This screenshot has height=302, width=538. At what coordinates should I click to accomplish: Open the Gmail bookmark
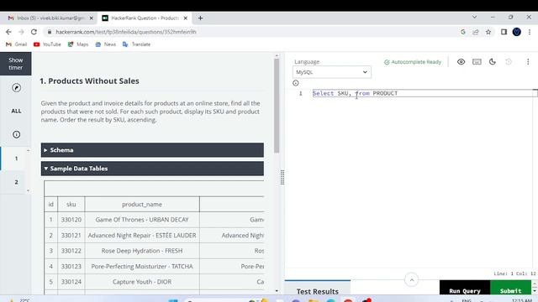click(x=17, y=44)
